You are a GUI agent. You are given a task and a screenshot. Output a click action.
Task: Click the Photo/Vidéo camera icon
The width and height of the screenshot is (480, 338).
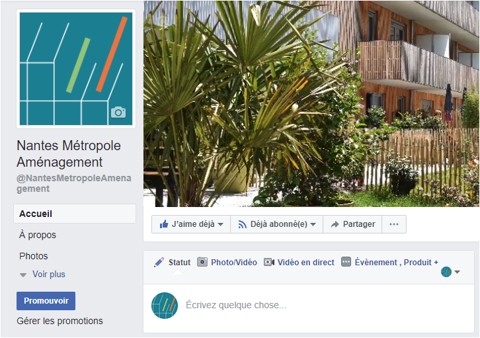(x=202, y=262)
